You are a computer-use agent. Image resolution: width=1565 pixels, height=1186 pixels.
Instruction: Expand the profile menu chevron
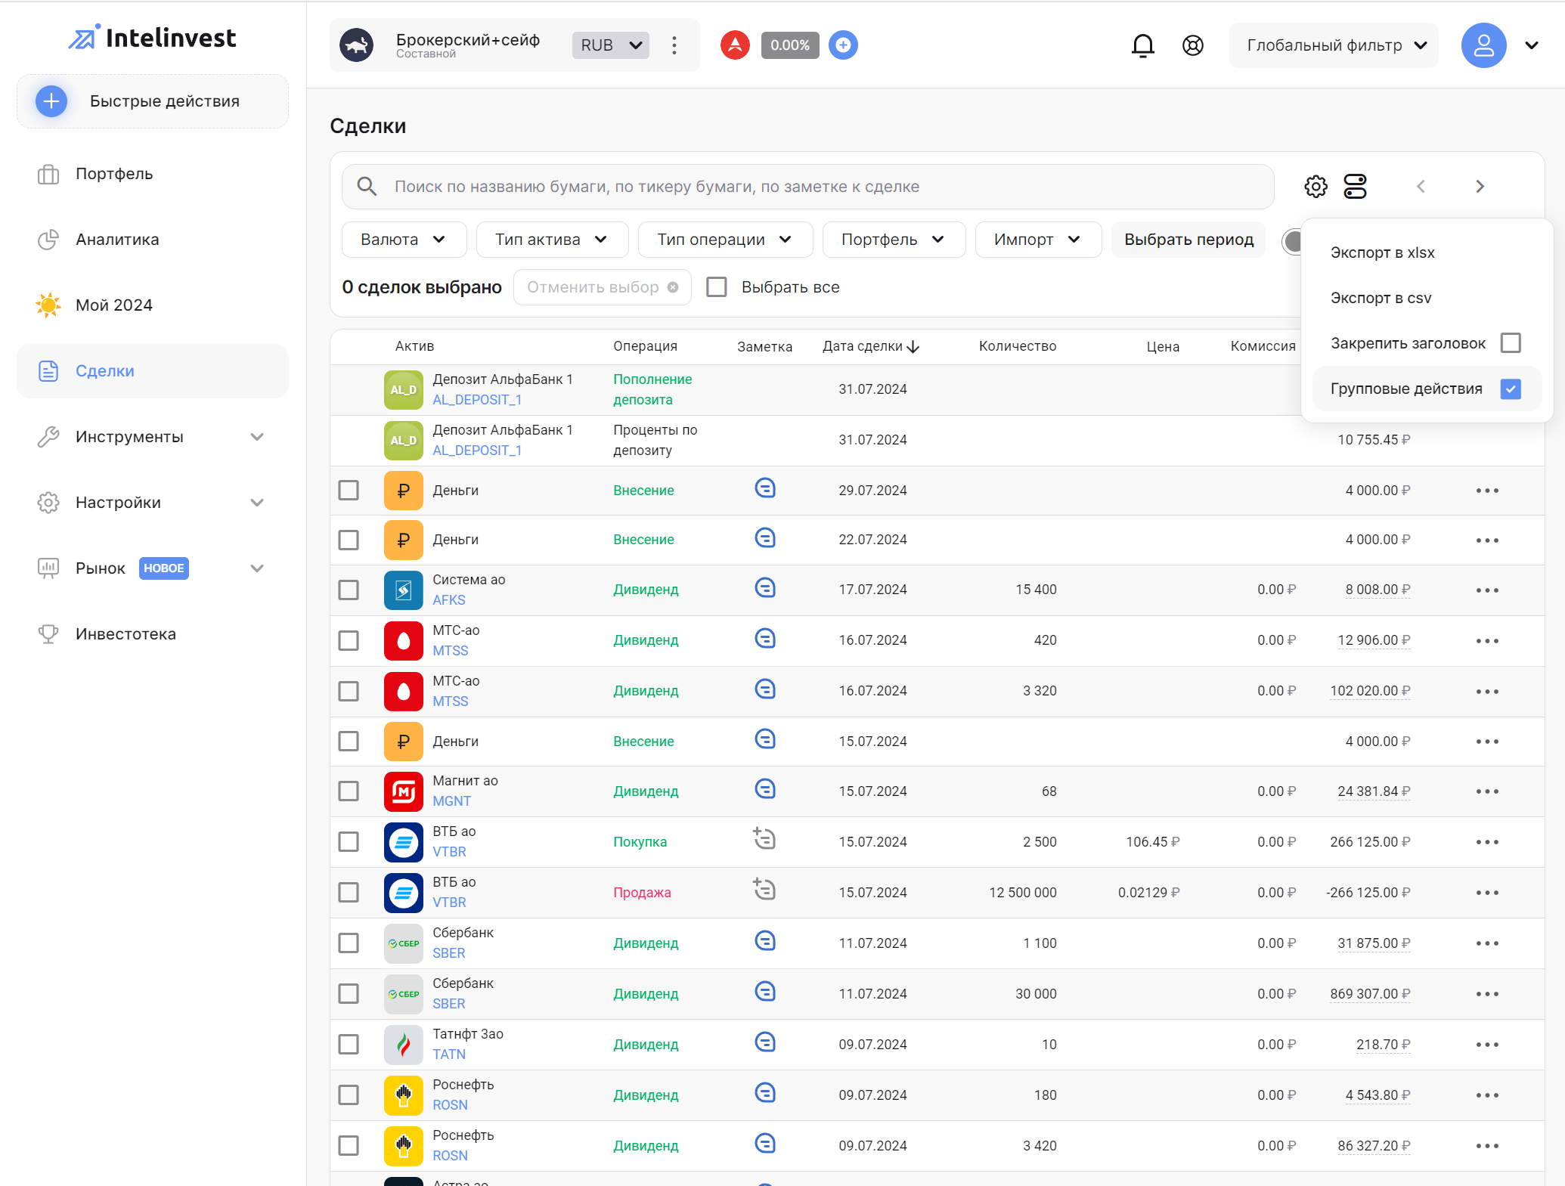1532,45
